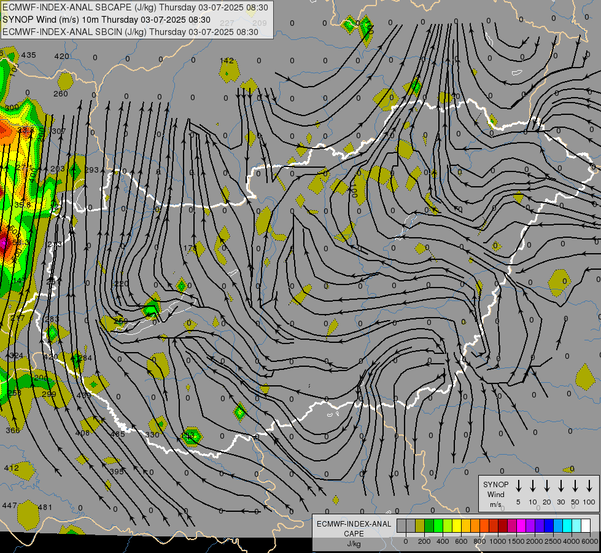
Task: Click the 260 CAPE value on map
Action: [61, 93]
